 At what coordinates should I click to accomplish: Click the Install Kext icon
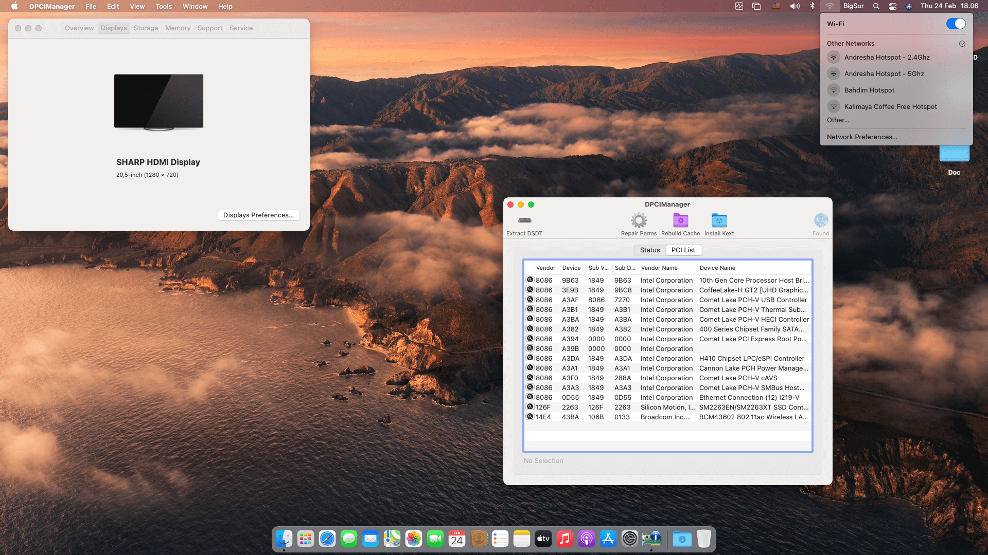point(719,220)
